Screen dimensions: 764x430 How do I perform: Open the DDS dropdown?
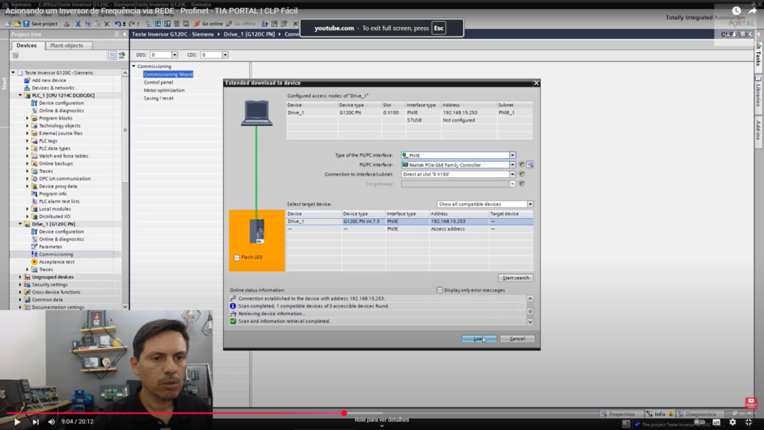click(x=175, y=55)
